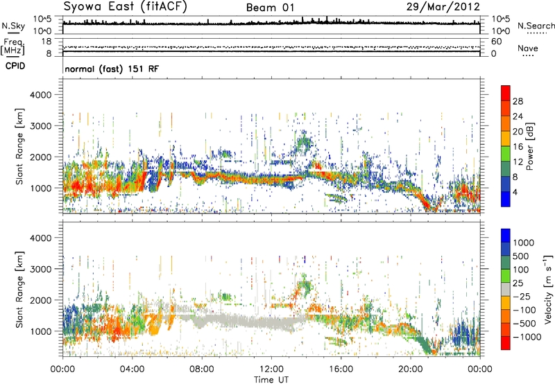Screen dimensions: 555x384
Task: Click the 'Beam 01' label
Action: click(x=270, y=8)
